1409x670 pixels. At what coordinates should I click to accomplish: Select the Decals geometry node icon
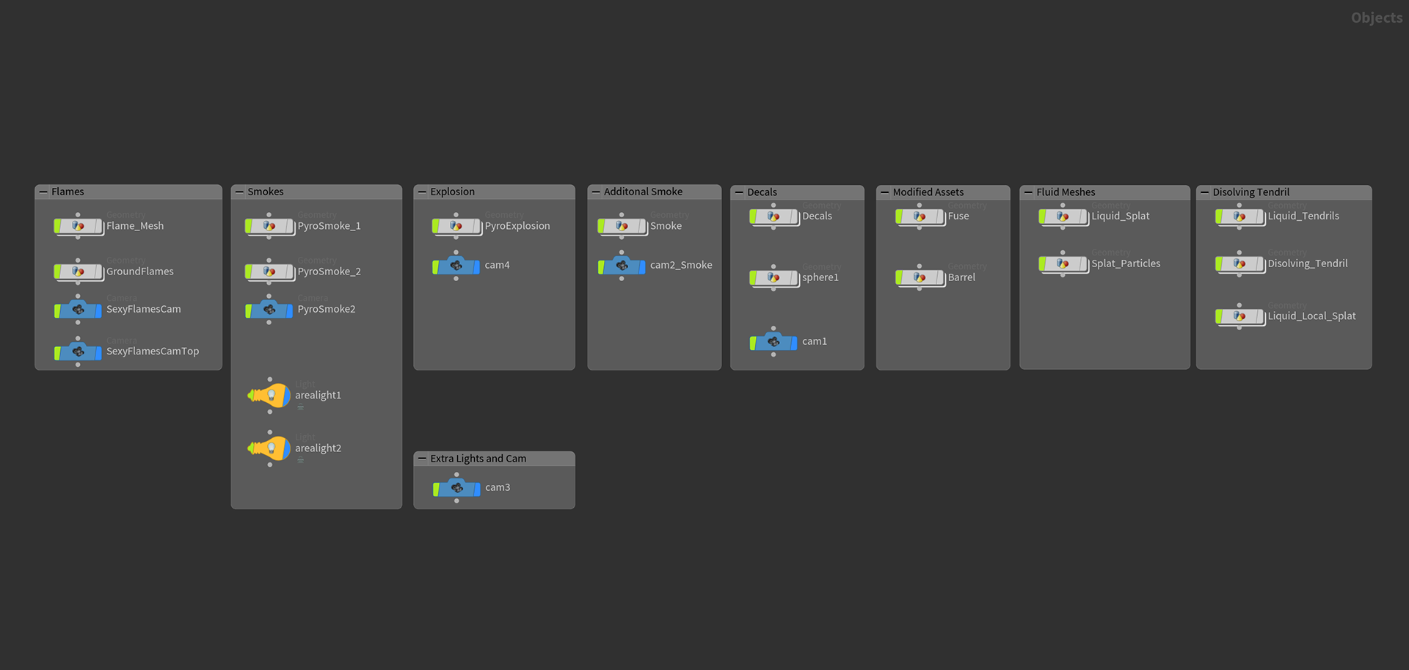click(774, 216)
